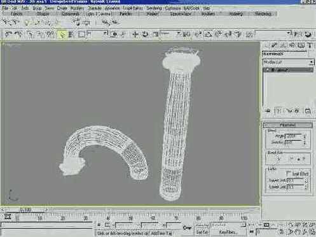The image size is (316, 237).
Task: Toggle the Percent Snap icon
Action: [x=228, y=34]
